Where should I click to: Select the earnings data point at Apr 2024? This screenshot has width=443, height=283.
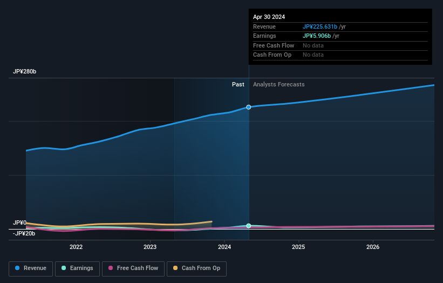coord(249,226)
